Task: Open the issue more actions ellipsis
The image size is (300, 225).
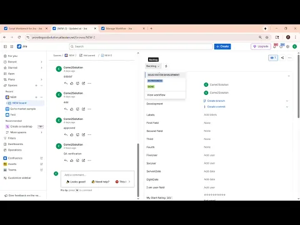Action: pos(289,57)
